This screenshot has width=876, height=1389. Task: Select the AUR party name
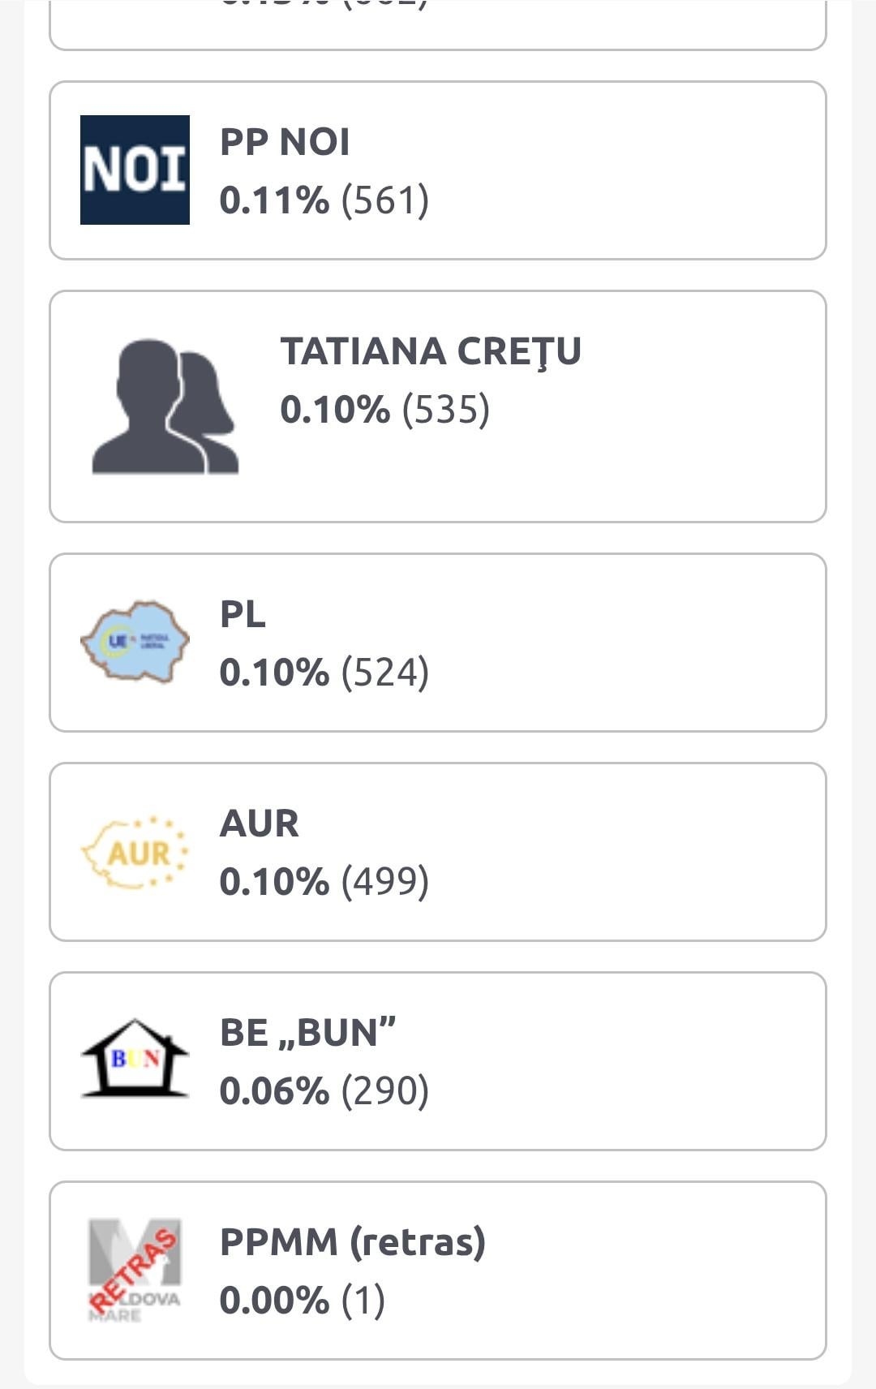pyautogui.click(x=260, y=824)
